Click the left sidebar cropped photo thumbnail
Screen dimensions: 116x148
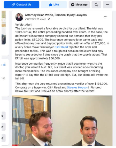click(4, 28)
